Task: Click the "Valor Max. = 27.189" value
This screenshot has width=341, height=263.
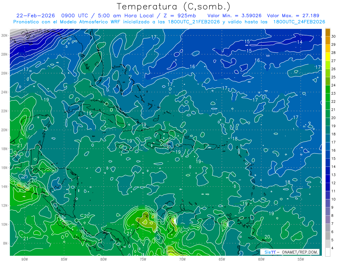Action: point(293,16)
